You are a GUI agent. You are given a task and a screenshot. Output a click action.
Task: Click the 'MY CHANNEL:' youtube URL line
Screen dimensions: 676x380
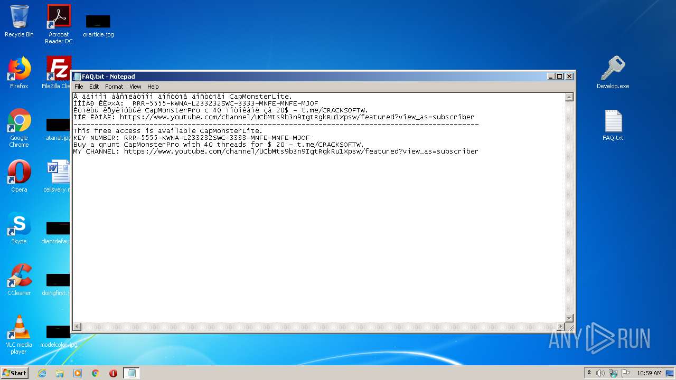(x=276, y=151)
